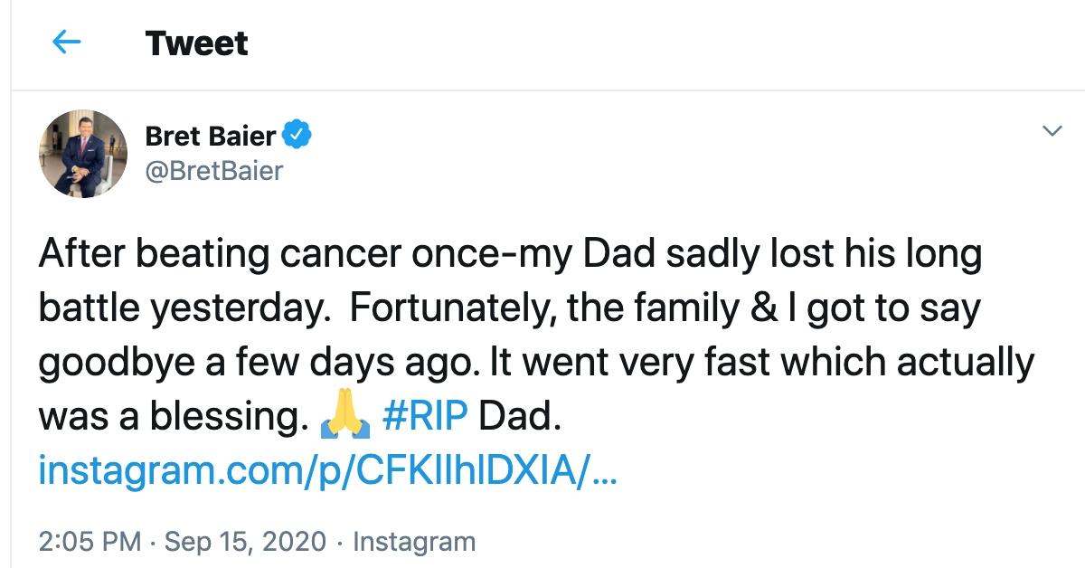Open Bret Baier's round profile picture

pos(83,154)
